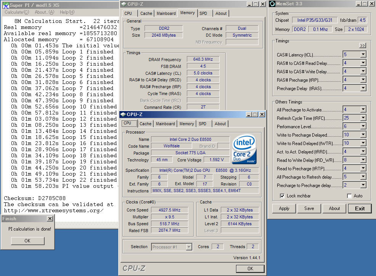Tick the Auto checkbox in MemSet
This screenshot has height=276, width=376.
(x=349, y=196)
